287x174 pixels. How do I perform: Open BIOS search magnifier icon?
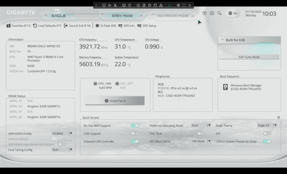pos(219,13)
